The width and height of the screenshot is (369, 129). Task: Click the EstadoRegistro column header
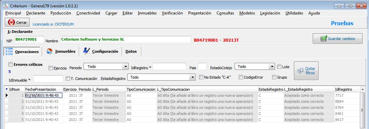coord(271,89)
